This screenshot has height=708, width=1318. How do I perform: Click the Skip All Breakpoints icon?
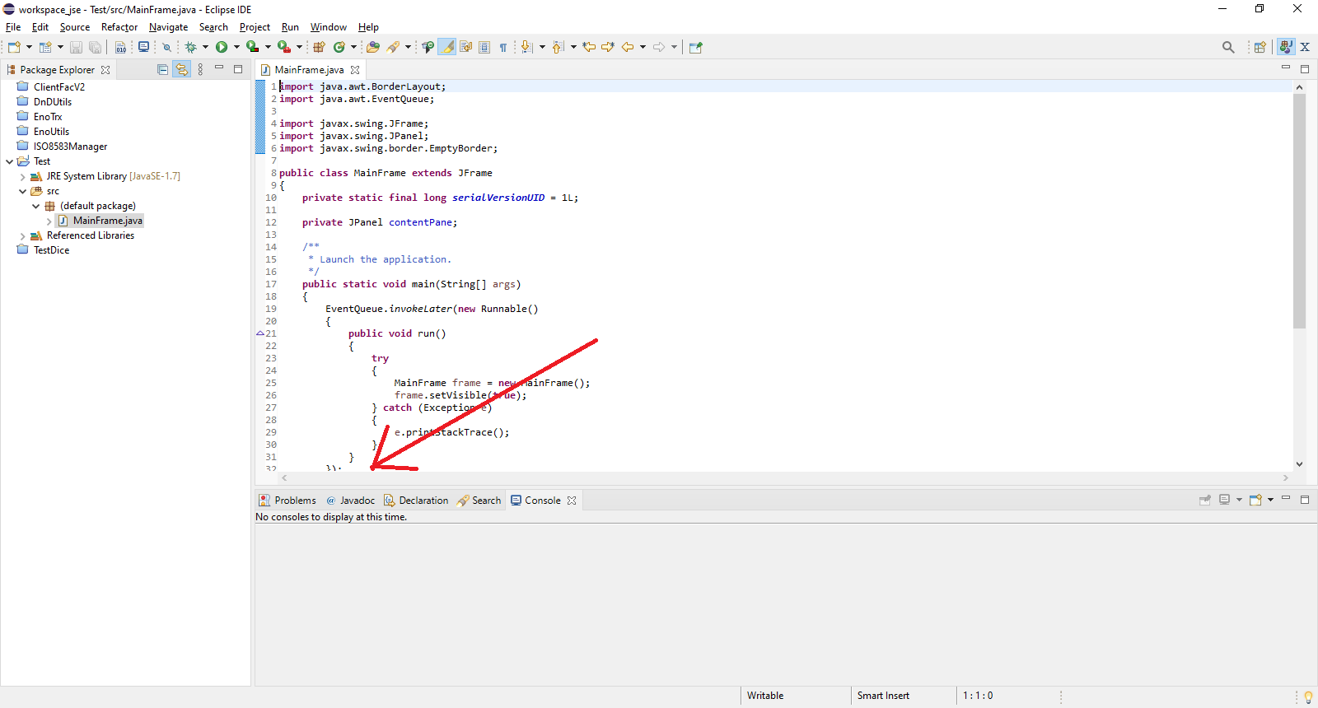click(x=166, y=47)
